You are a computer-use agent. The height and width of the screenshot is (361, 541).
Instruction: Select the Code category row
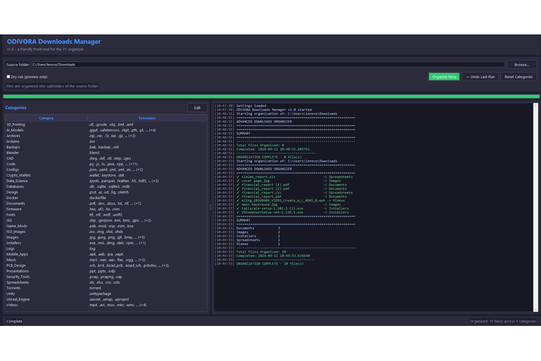[x=106, y=164]
